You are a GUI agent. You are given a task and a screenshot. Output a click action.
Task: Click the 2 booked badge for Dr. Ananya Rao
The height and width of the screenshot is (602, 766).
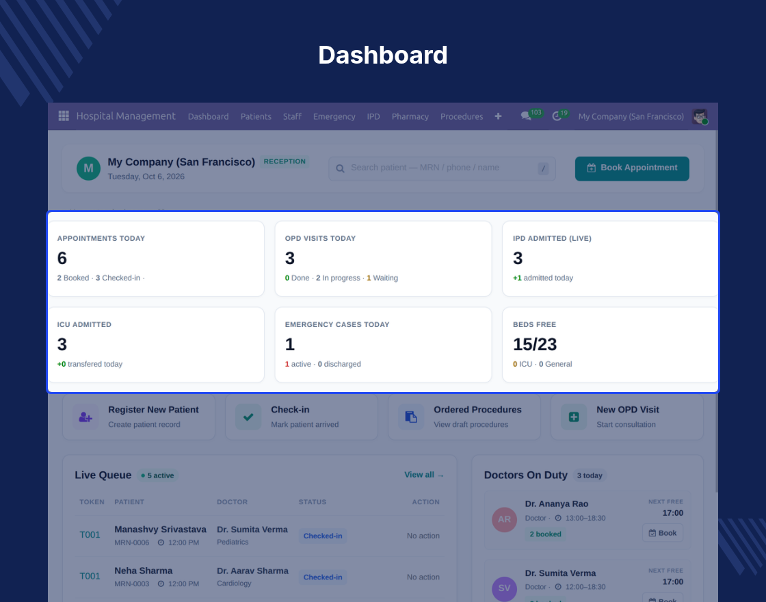545,534
